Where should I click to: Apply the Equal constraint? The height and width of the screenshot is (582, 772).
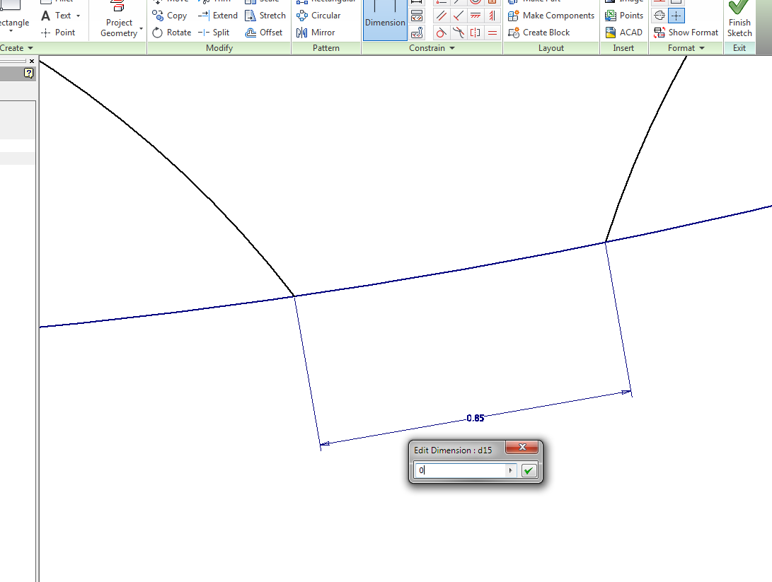(491, 32)
